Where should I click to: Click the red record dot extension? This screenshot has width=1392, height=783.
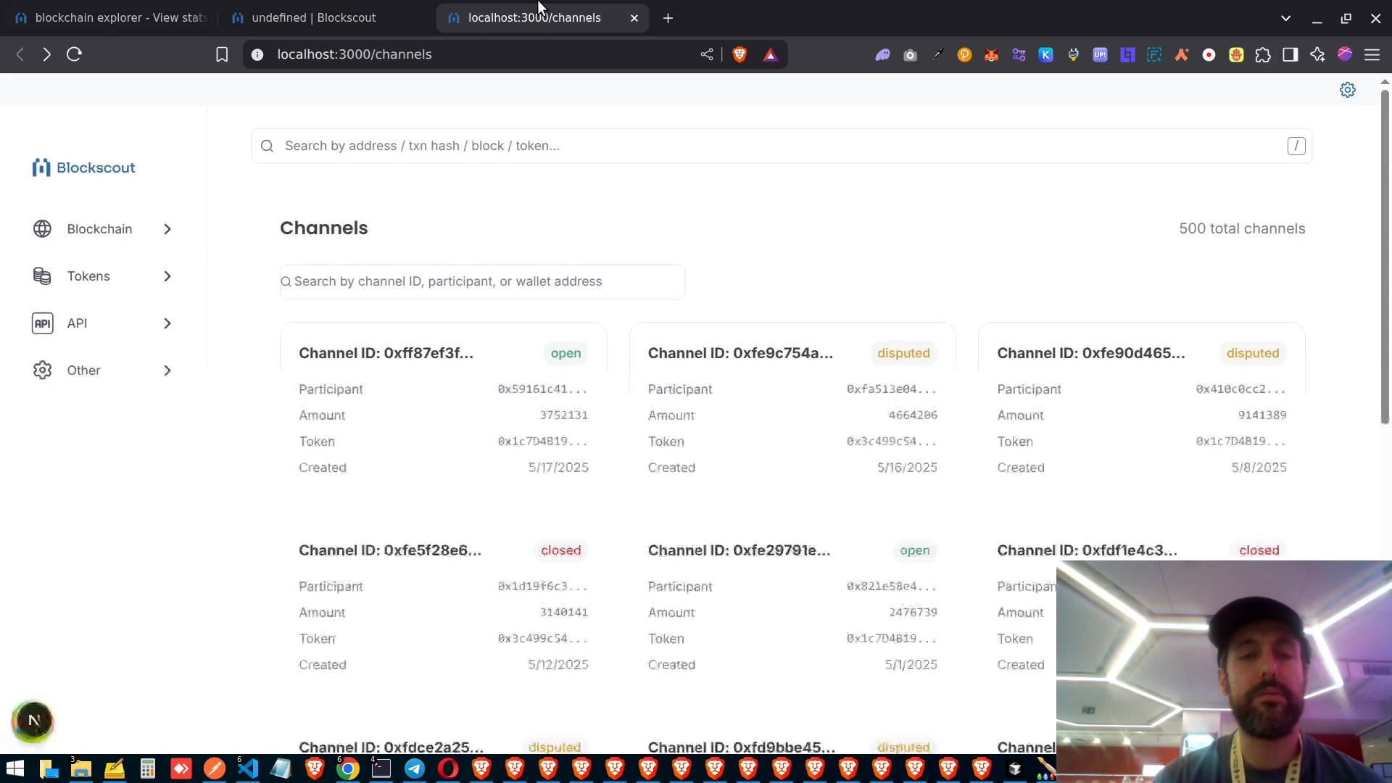point(1209,54)
